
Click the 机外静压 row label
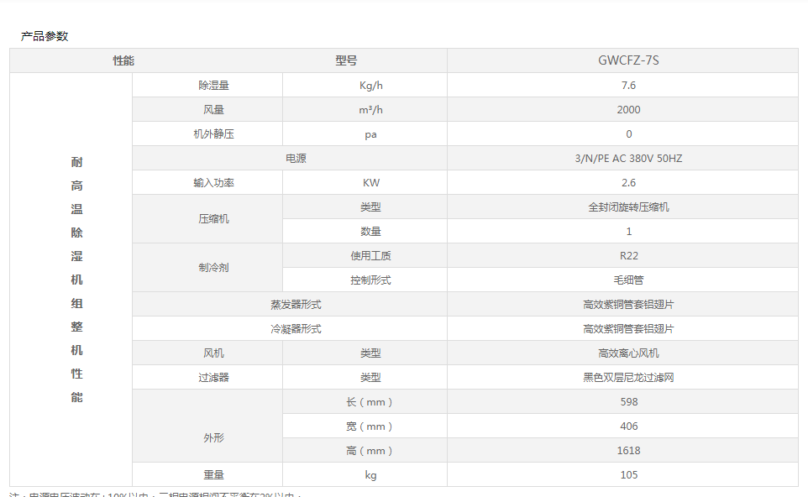pos(213,133)
